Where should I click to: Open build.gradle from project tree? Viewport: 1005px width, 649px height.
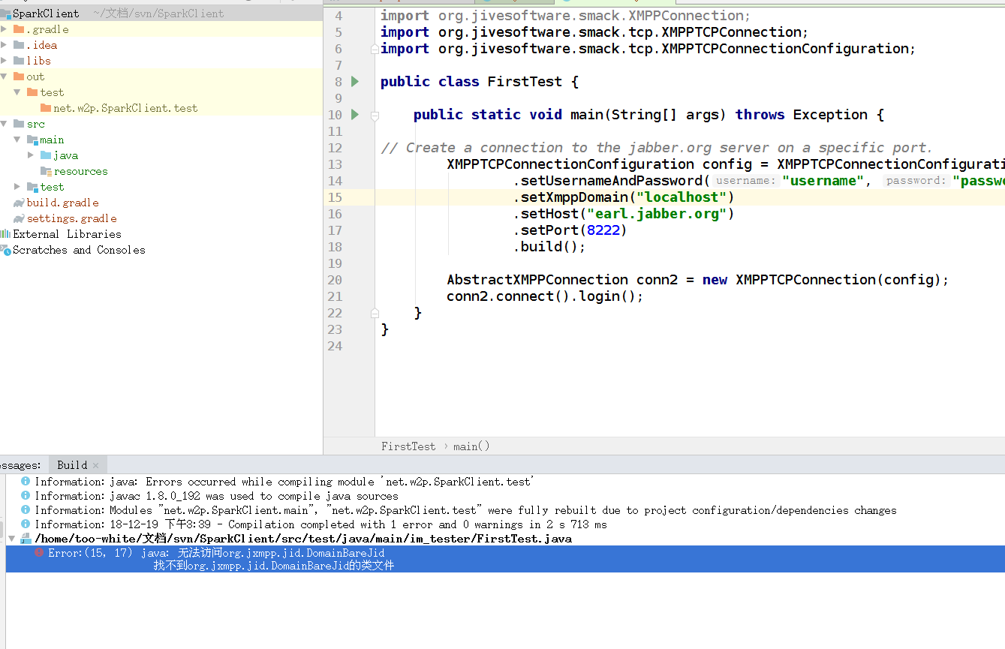pos(62,203)
